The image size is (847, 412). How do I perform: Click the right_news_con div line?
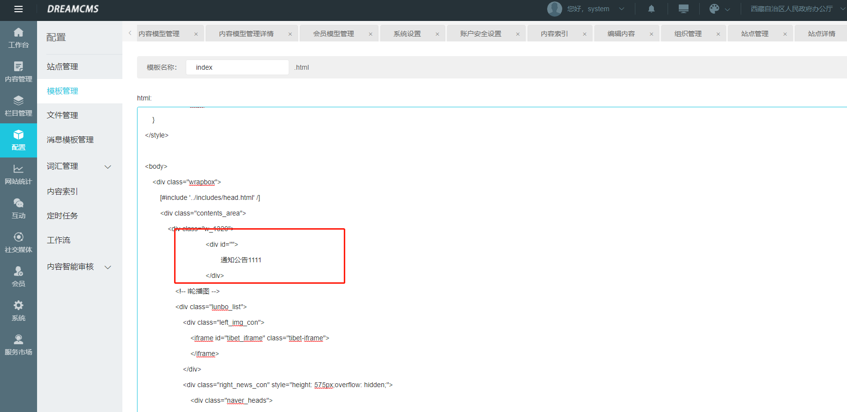288,385
